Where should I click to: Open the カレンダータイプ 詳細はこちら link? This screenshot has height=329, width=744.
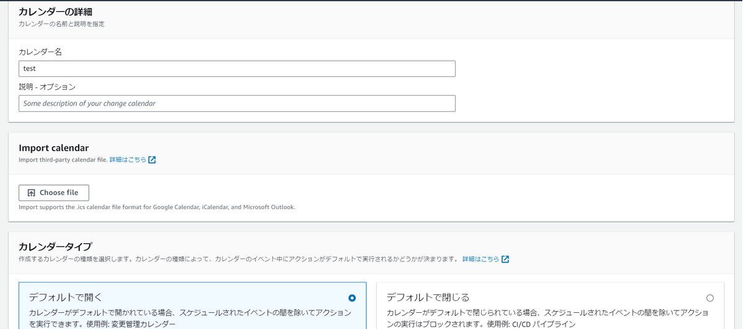point(480,259)
